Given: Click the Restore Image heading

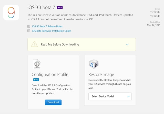Looking at the screenshot, I should click(x=101, y=75).
